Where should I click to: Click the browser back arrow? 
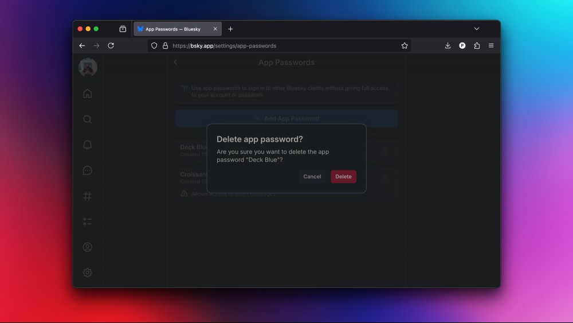[x=82, y=46]
